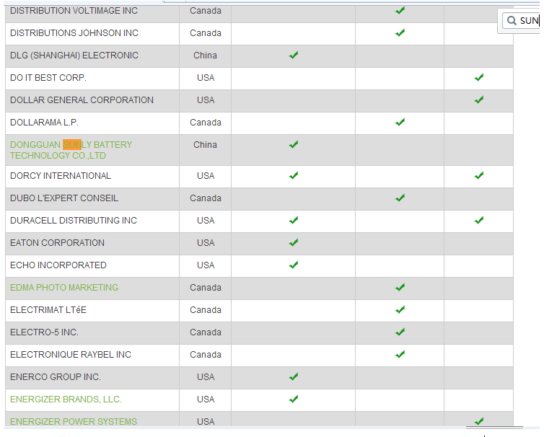Select the ENERCO GROUP INC. checkmark
544x437 pixels.
[294, 377]
